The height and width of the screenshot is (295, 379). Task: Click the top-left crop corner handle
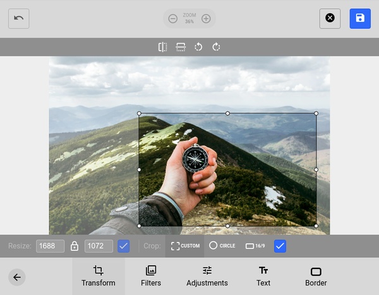click(139, 114)
